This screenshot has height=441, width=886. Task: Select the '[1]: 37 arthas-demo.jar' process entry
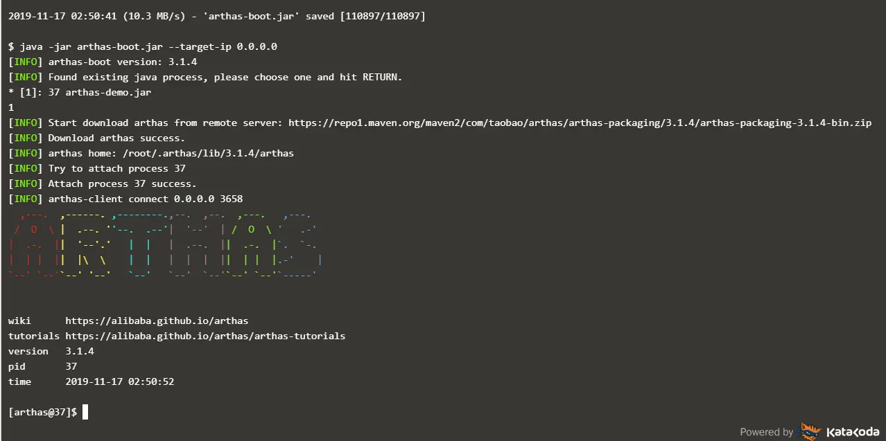(x=80, y=92)
